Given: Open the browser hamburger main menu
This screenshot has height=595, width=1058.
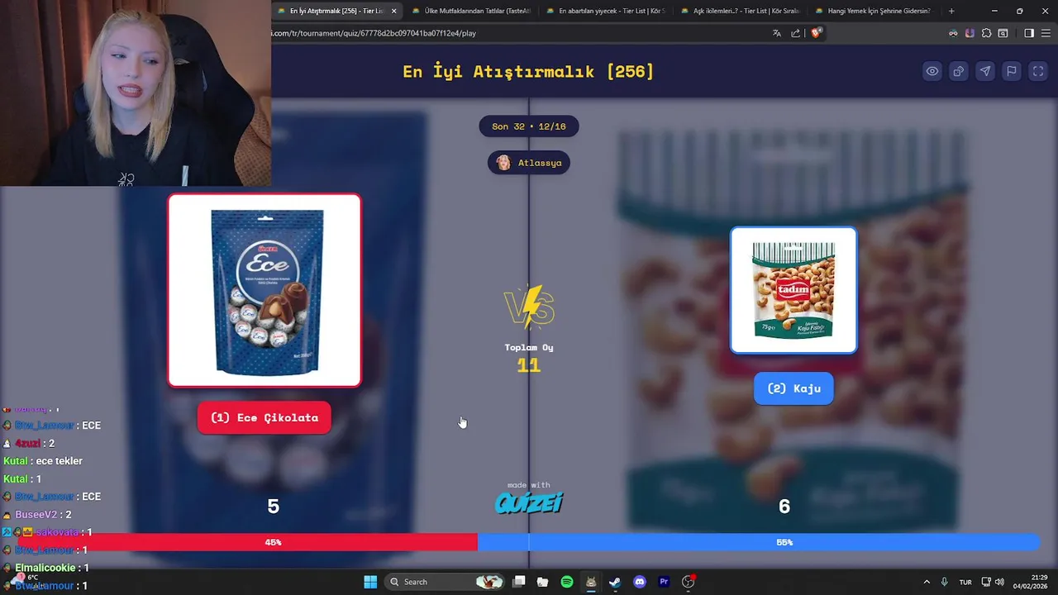Looking at the screenshot, I should point(1046,33).
